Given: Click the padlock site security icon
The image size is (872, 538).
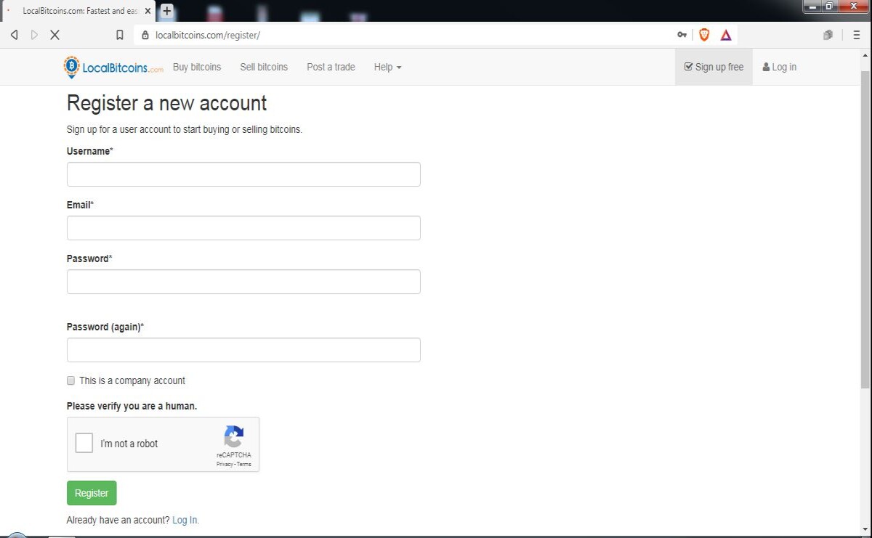Looking at the screenshot, I should click(145, 35).
